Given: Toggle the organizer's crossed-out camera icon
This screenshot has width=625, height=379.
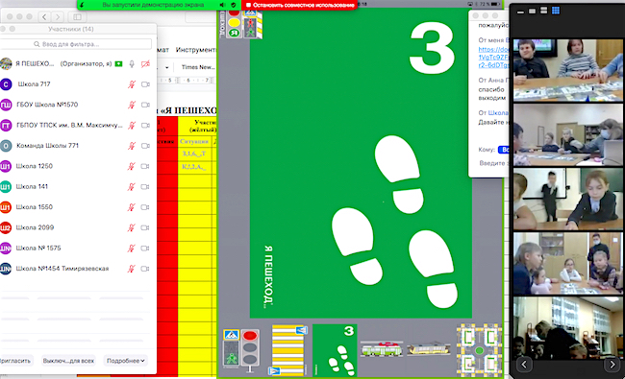Looking at the screenshot, I should tap(145, 64).
